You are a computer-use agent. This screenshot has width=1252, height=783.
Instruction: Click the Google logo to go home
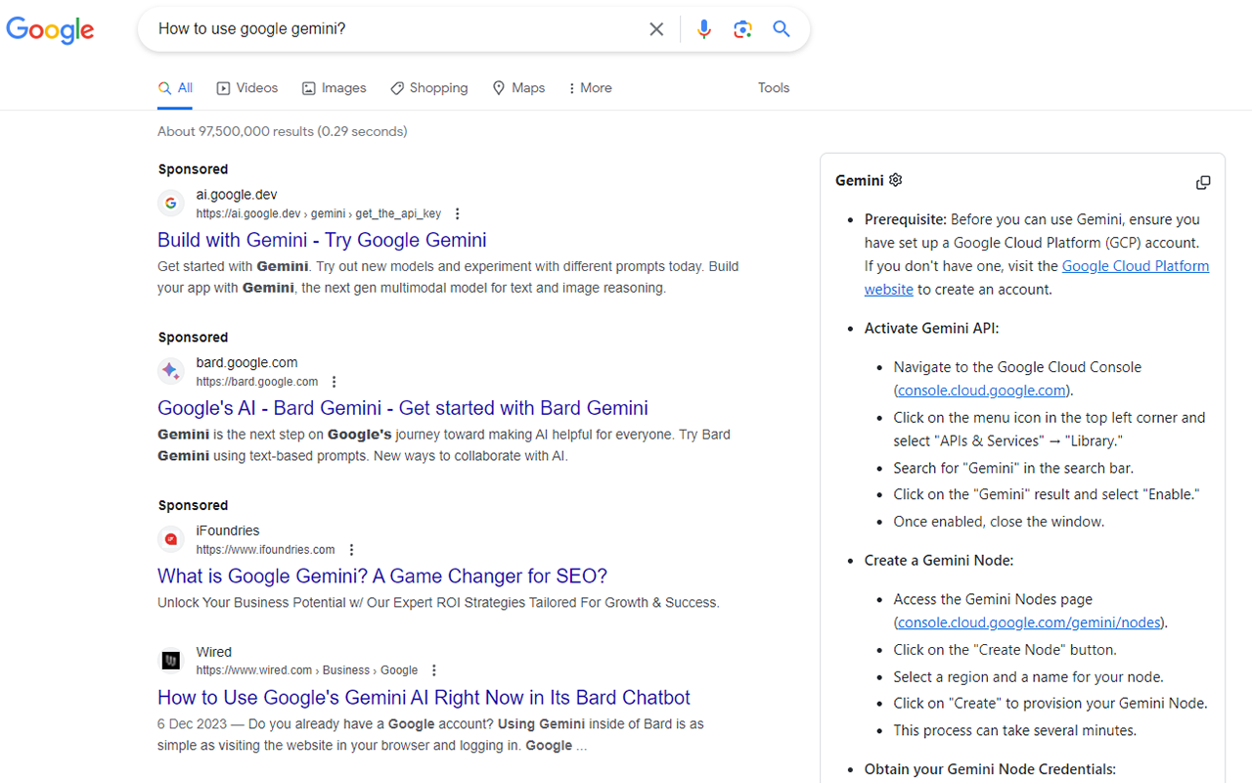click(x=50, y=30)
